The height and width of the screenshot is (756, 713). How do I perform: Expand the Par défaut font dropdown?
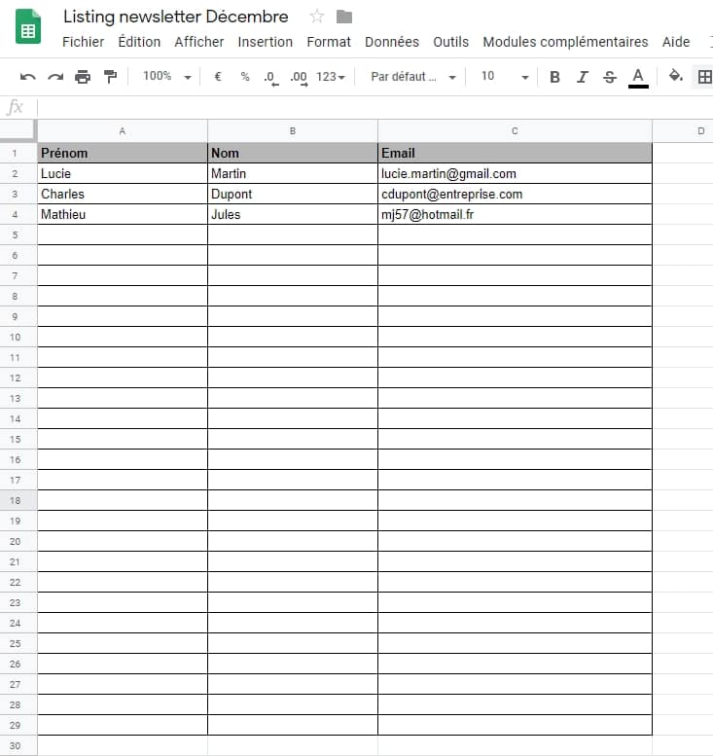(412, 77)
